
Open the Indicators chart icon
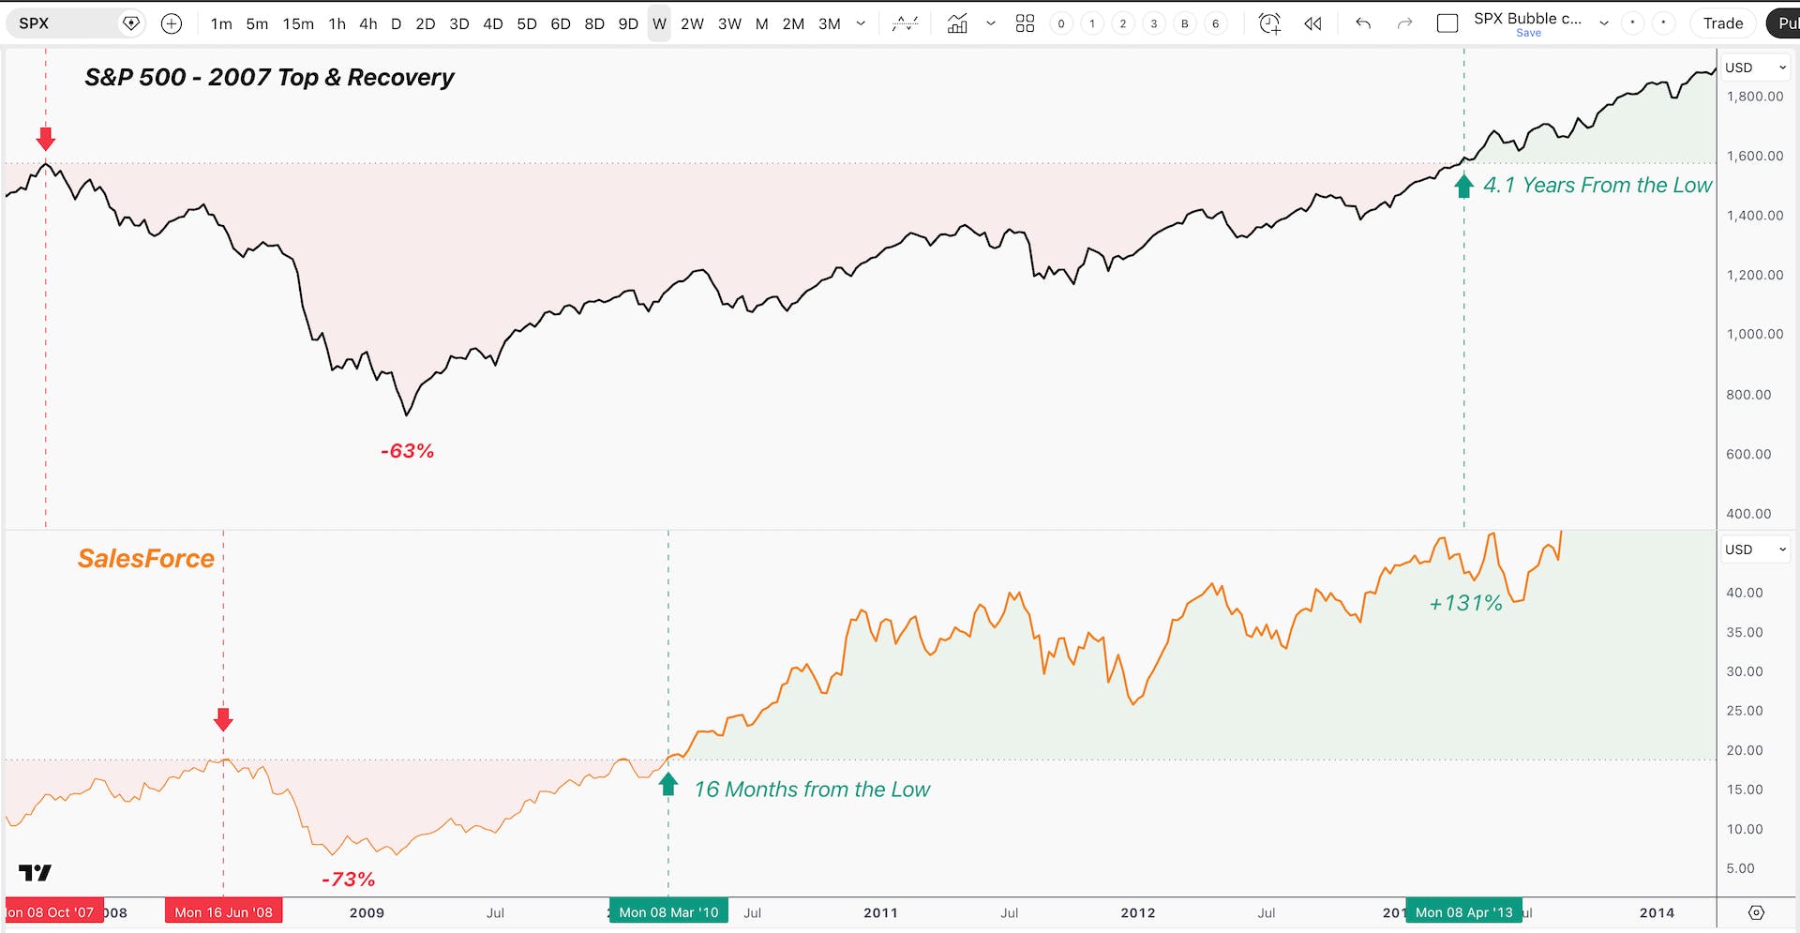pos(957,23)
